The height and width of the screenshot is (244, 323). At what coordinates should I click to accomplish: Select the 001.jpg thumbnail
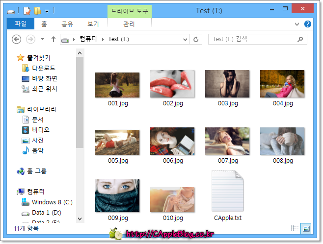[x=117, y=85]
